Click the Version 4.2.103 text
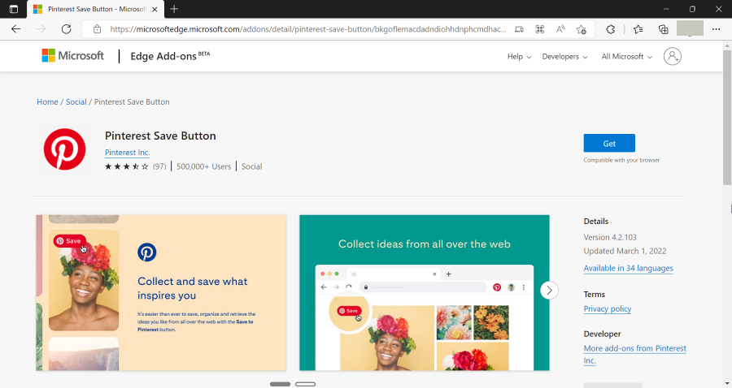Viewport: 732px width, 388px height. pos(610,237)
